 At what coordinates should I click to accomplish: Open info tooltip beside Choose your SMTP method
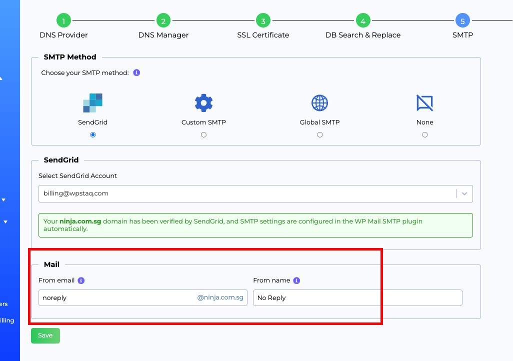[137, 72]
